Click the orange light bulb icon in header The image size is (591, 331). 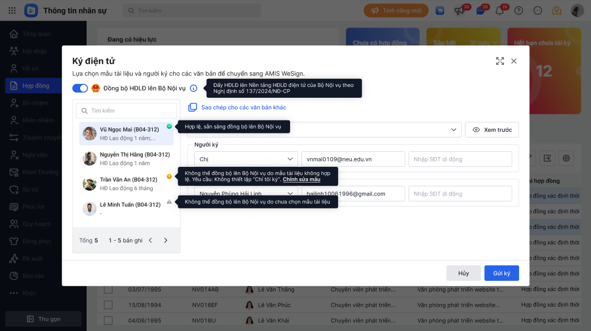[557, 11]
